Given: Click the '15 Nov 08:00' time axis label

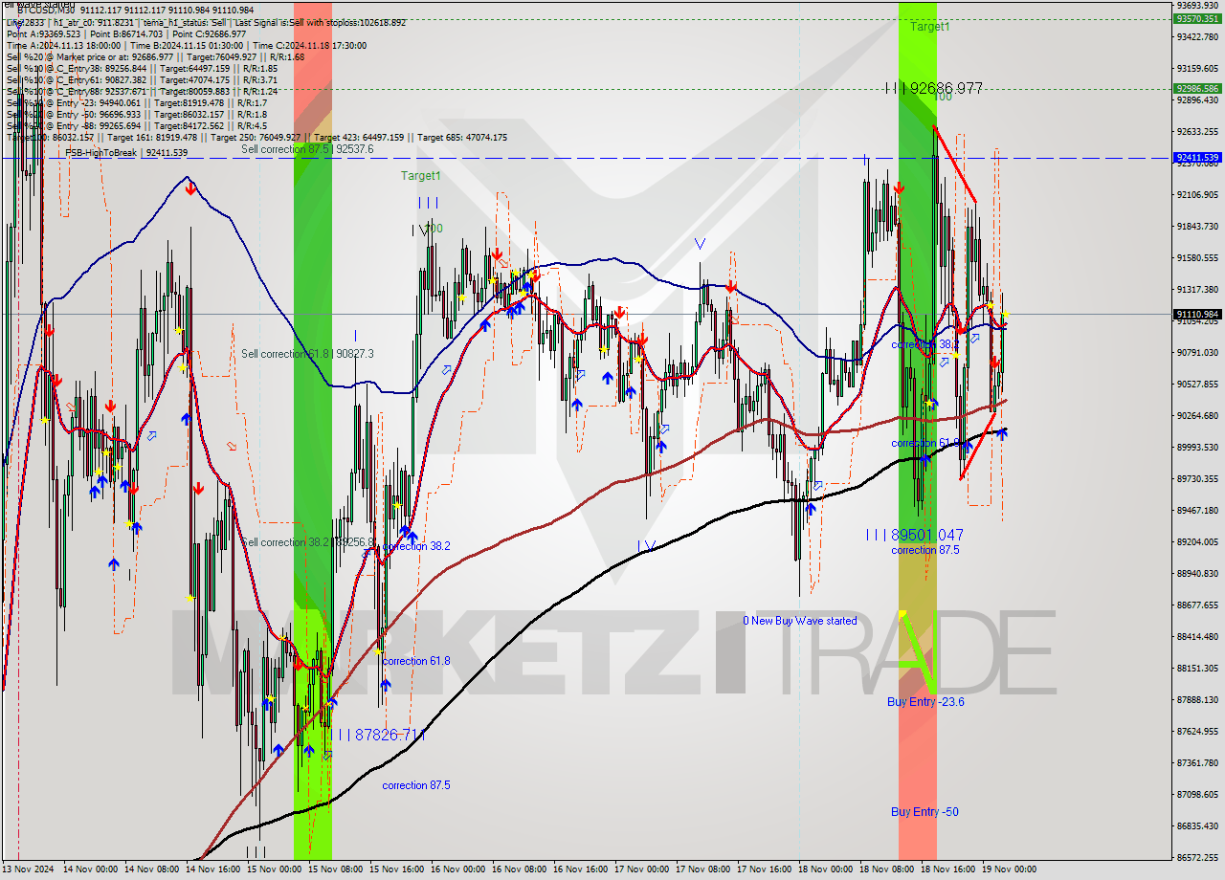Looking at the screenshot, I should point(337,869).
